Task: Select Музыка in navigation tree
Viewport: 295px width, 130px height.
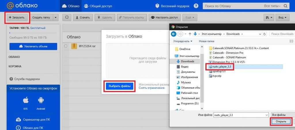Action: 184,82
